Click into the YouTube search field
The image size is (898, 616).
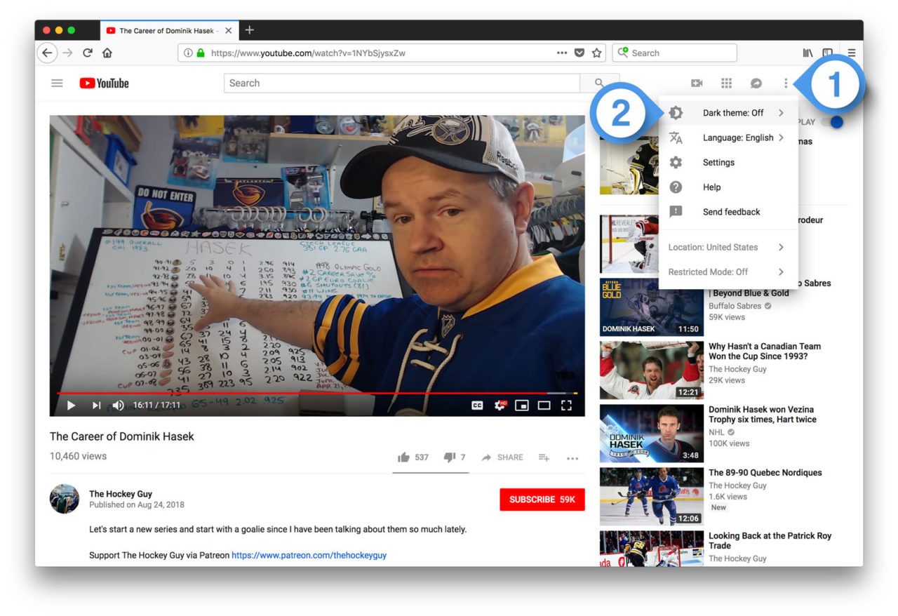[402, 83]
